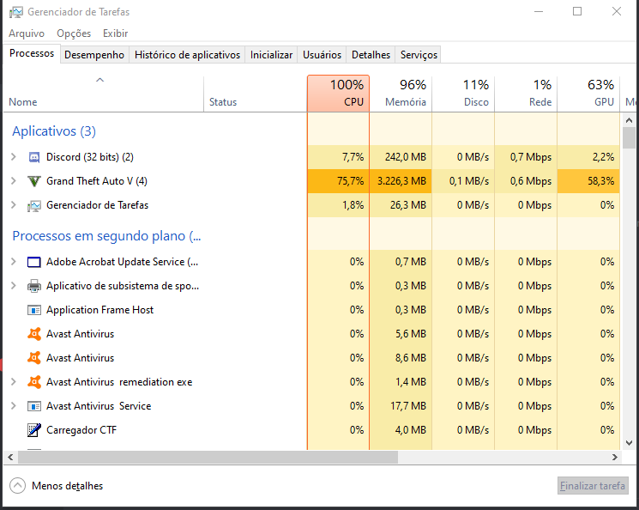Click the Task Manager title bar icon
639x510 pixels.
(x=16, y=12)
